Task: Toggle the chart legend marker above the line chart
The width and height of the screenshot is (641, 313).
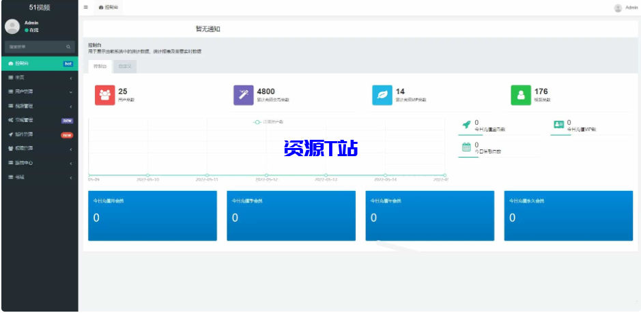Action: [x=257, y=122]
